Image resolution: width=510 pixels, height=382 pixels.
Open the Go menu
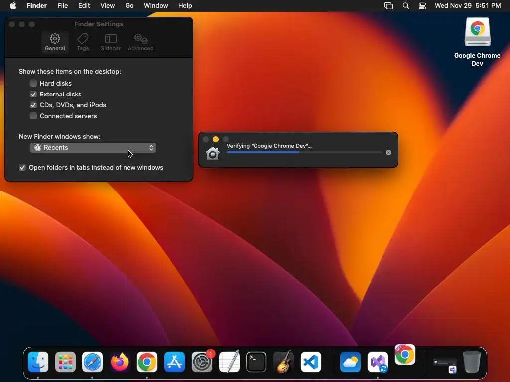point(129,5)
